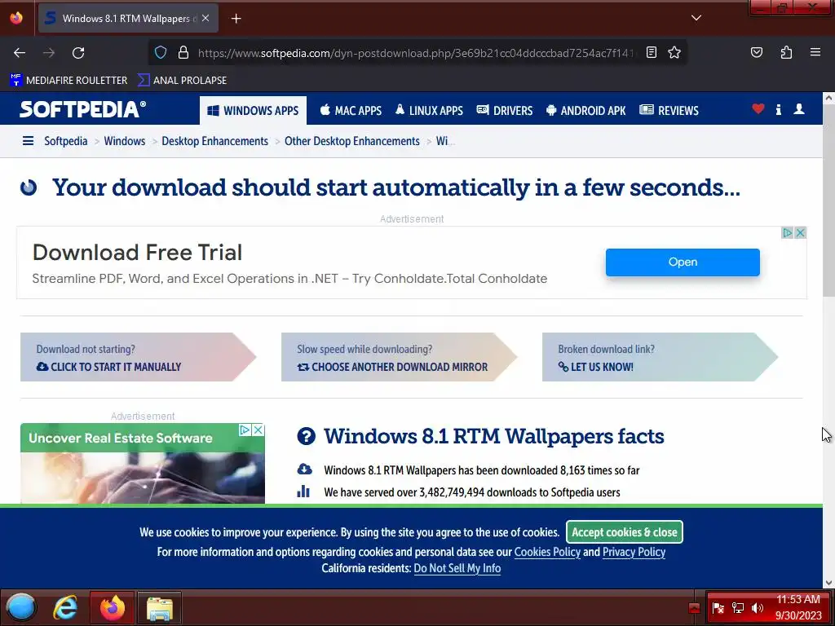Open the network tray icon
The image size is (835, 626).
[x=737, y=608]
